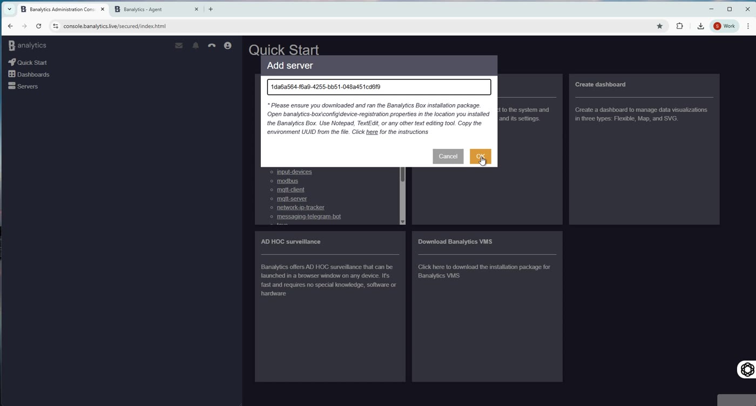Go back in the browser

(10, 26)
